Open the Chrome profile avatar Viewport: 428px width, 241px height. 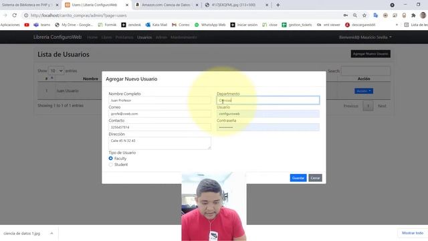pos(423,15)
